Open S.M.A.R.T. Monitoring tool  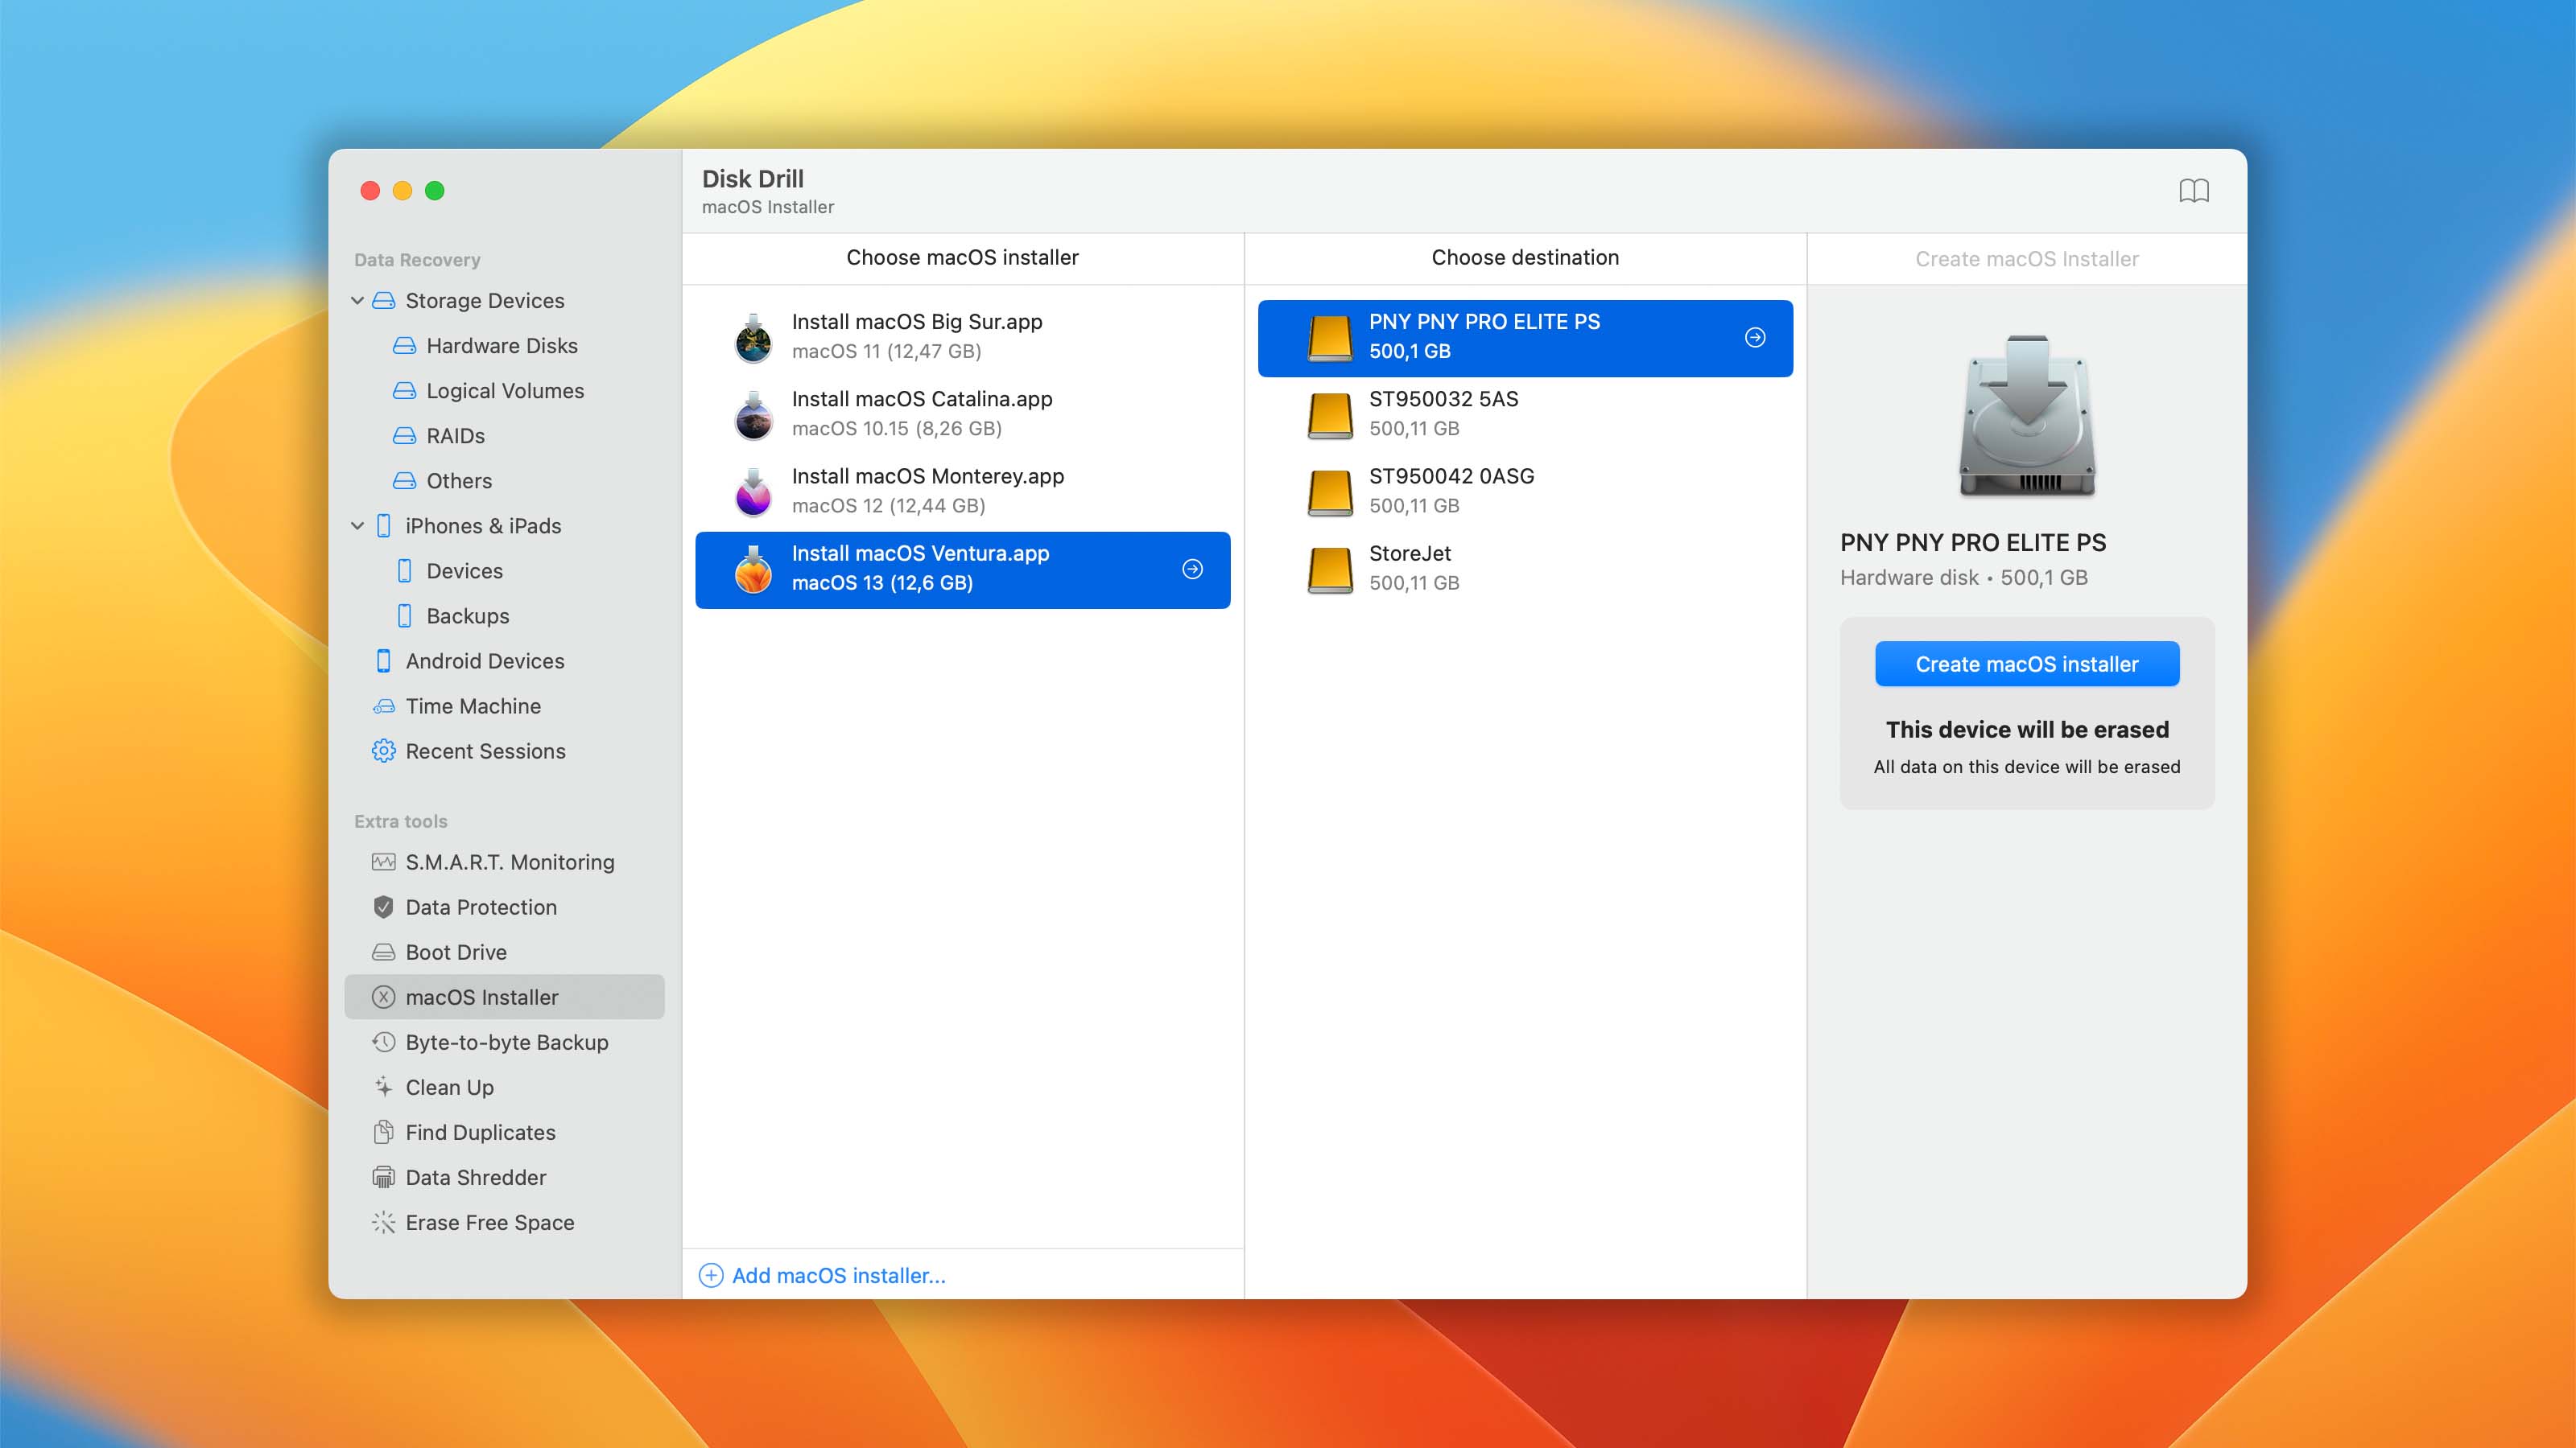(x=510, y=862)
